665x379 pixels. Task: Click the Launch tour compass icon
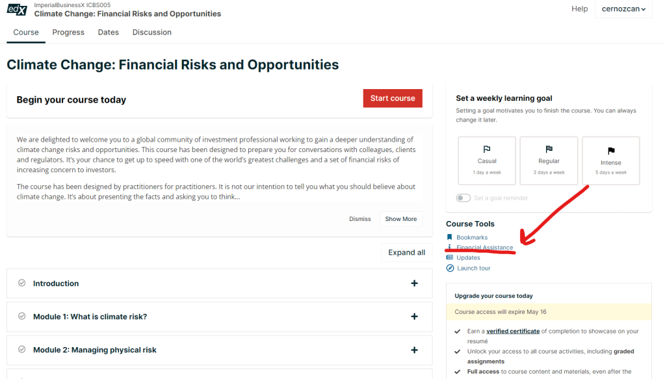(x=450, y=268)
